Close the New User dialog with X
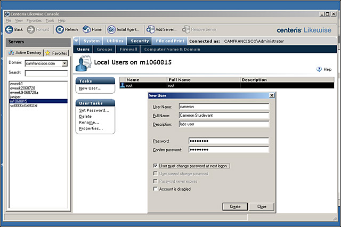The width and height of the screenshot is (341, 227). coord(272,95)
